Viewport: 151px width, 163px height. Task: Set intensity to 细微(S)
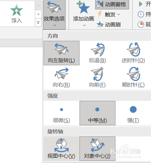pos(61,113)
